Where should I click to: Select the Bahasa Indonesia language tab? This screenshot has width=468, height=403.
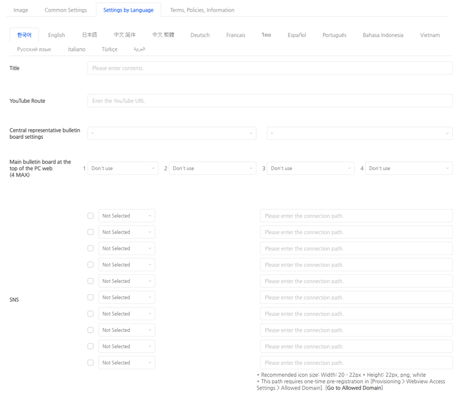tap(383, 35)
